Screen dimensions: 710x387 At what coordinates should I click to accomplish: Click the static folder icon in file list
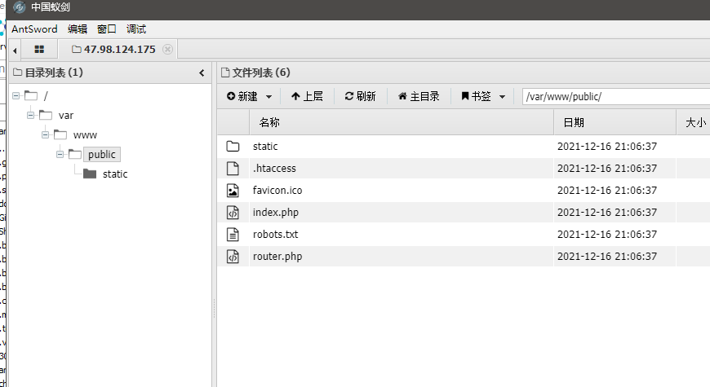[x=233, y=146]
